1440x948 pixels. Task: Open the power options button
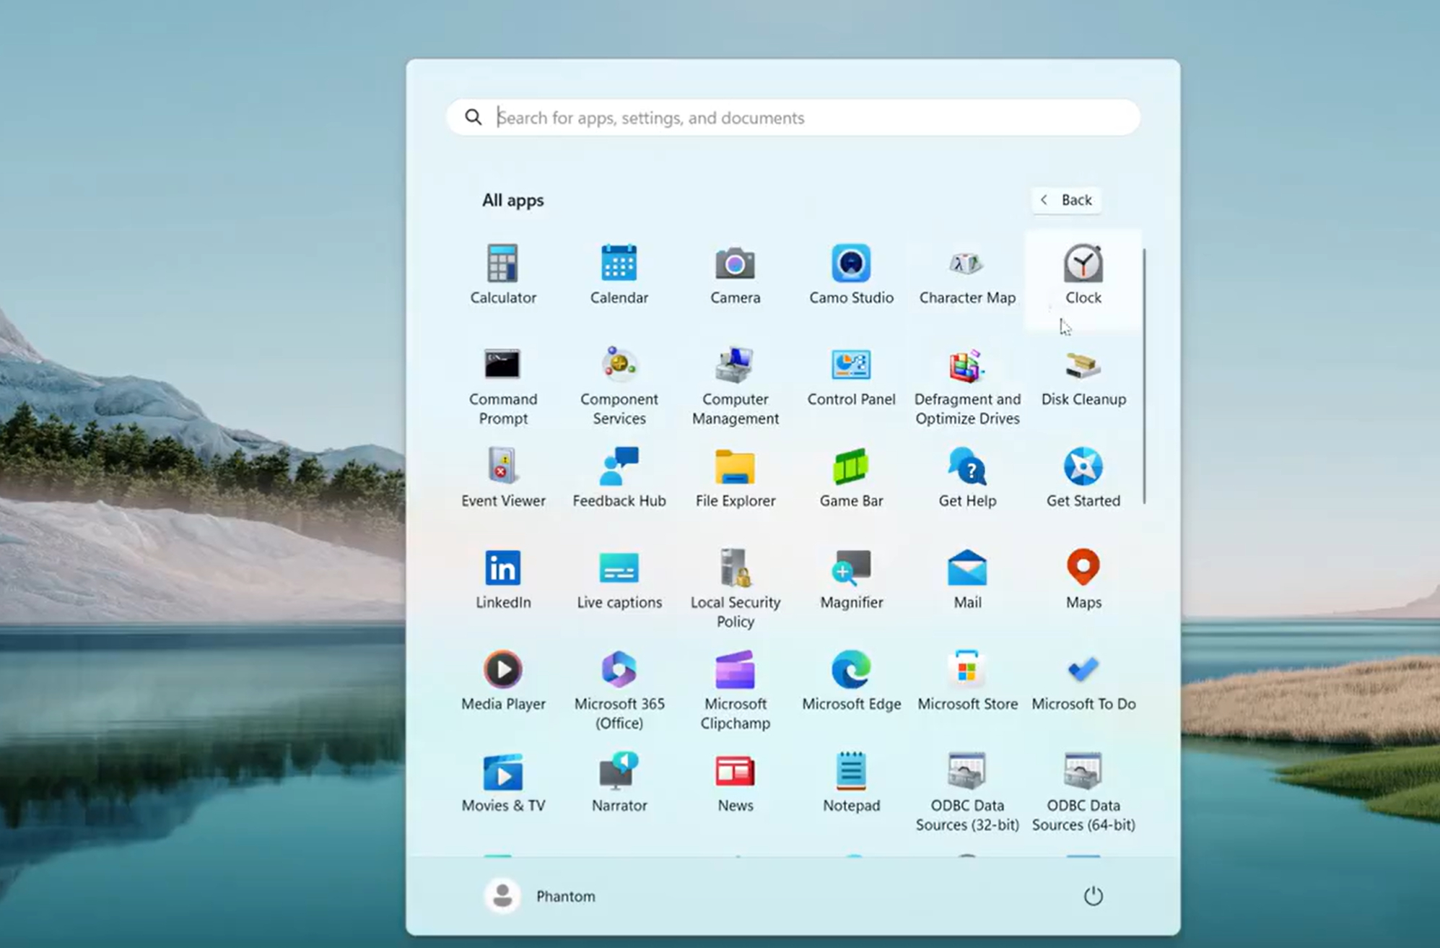pyautogui.click(x=1093, y=896)
